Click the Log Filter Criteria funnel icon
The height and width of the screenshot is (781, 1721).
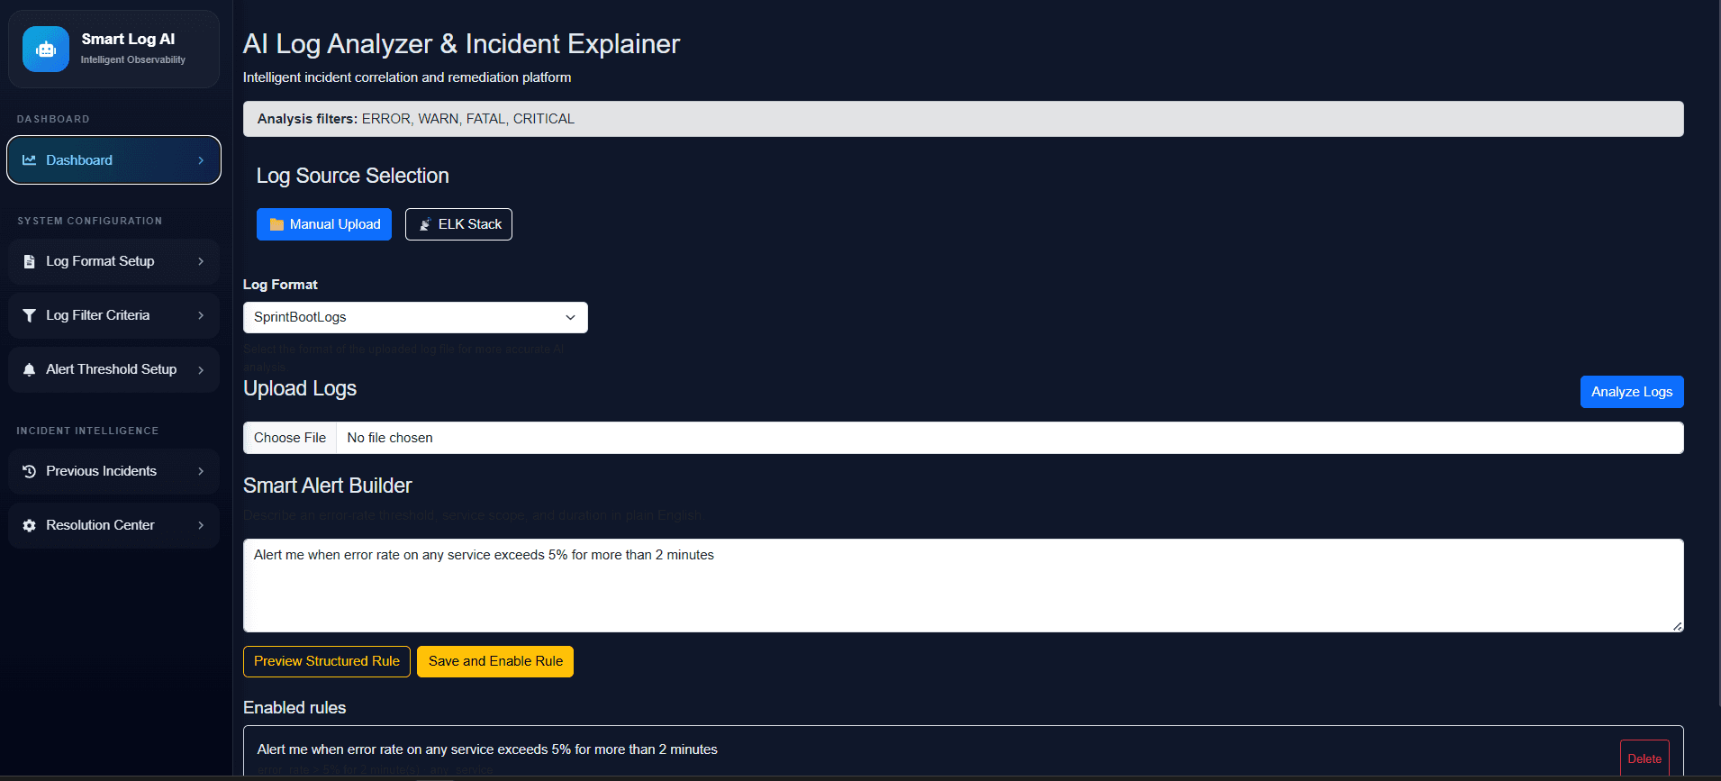click(x=30, y=315)
